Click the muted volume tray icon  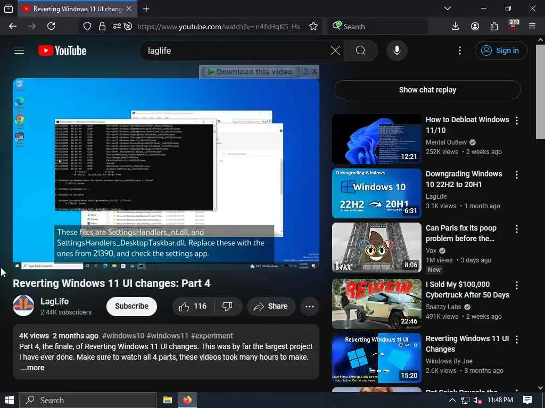pos(477,401)
